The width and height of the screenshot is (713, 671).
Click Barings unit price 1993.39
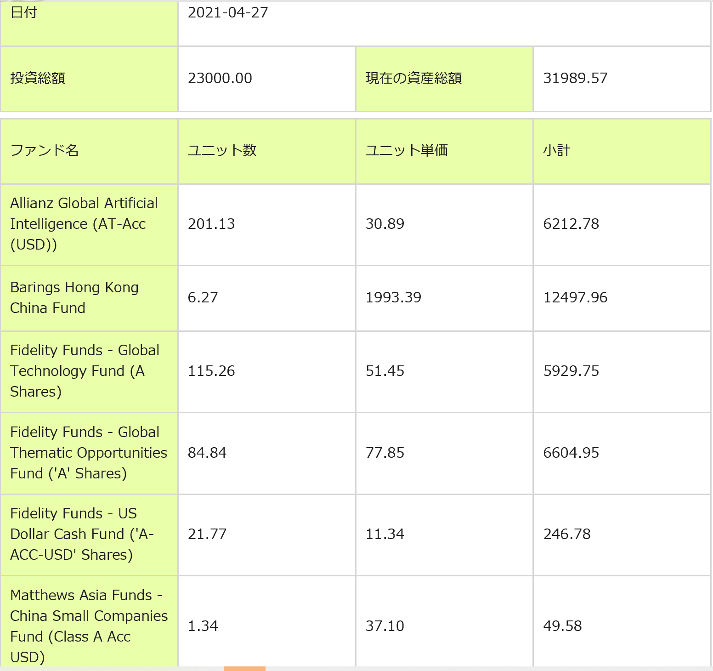[393, 297]
